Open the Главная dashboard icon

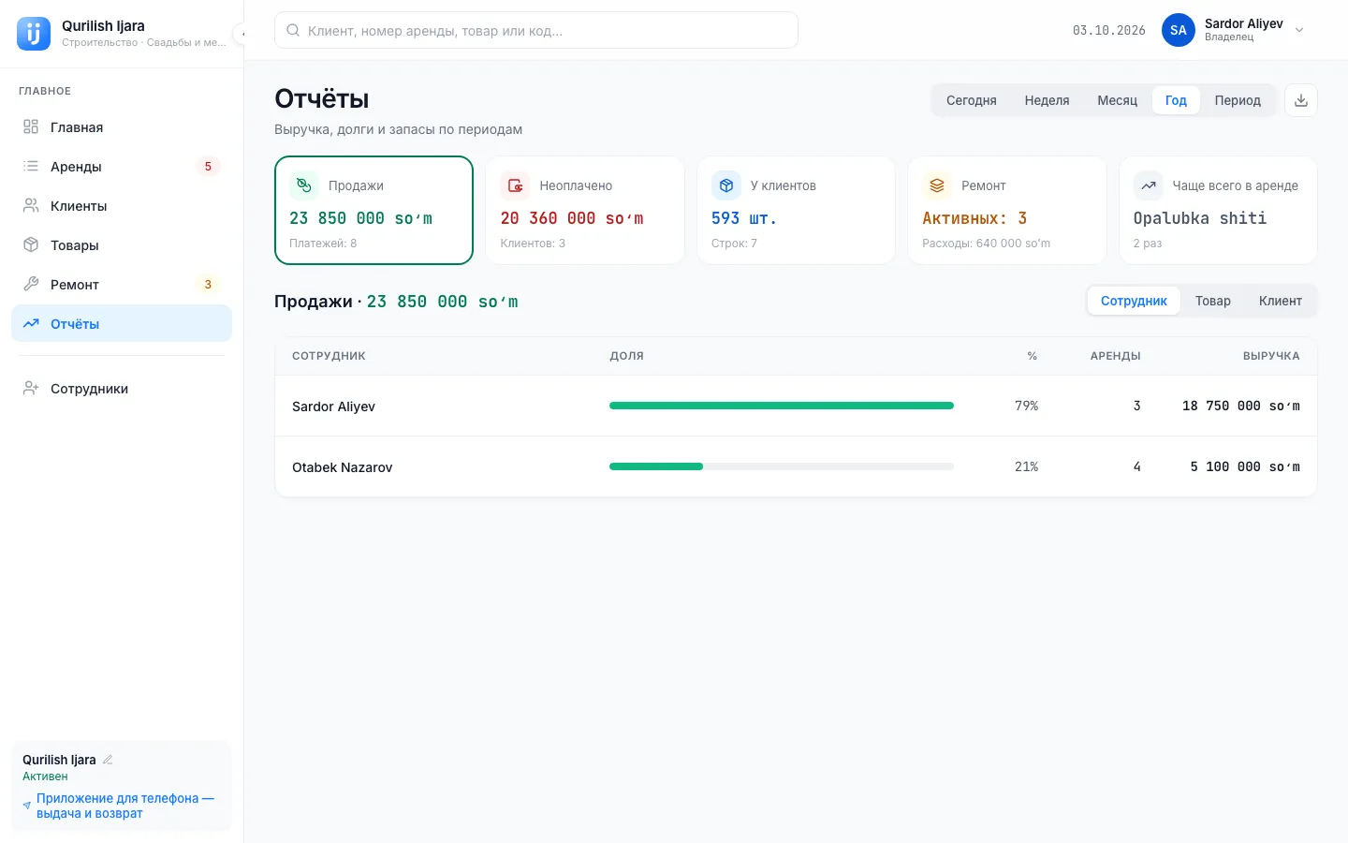(31, 126)
